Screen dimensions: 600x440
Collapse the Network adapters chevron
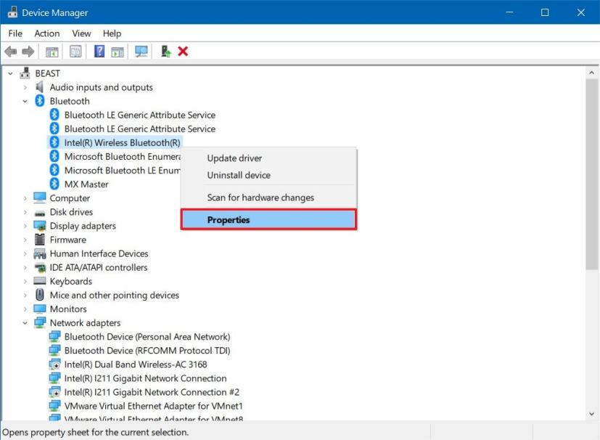[25, 323]
